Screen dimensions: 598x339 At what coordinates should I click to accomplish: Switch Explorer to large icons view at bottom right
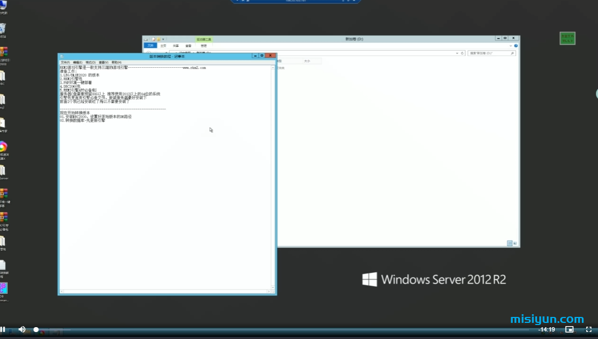pos(515,243)
